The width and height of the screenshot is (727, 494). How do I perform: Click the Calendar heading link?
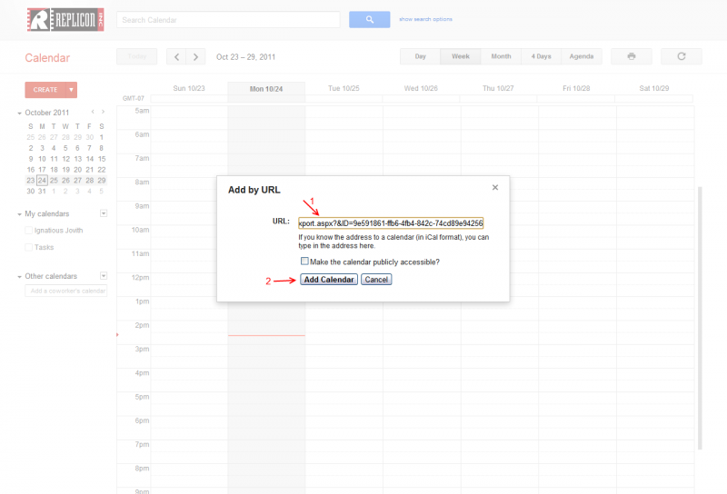47,58
